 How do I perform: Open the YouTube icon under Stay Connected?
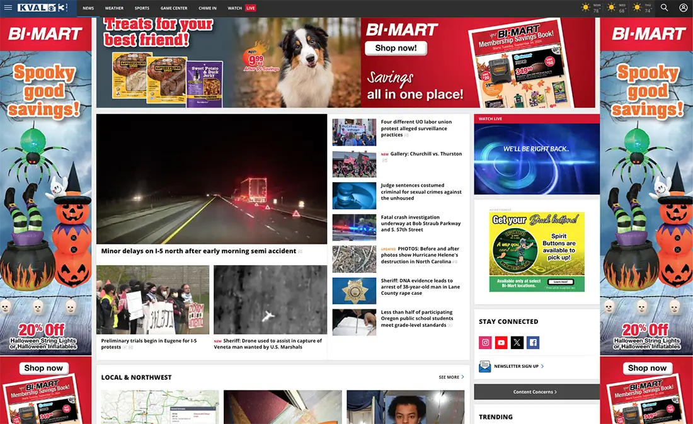pos(501,342)
